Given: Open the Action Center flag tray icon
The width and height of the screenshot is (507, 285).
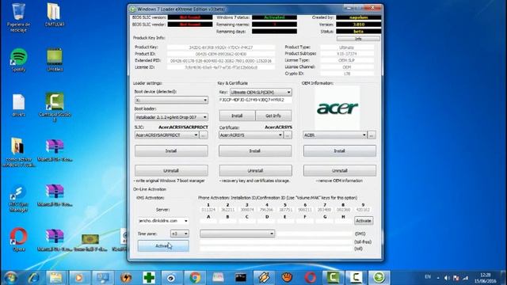Looking at the screenshot, I should click(x=456, y=278).
